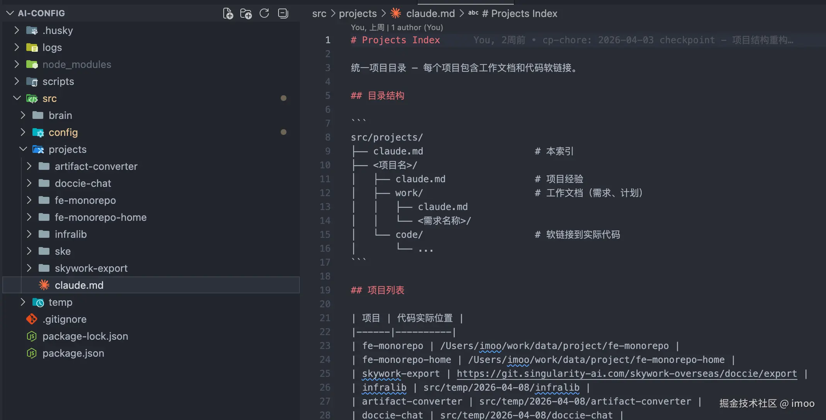Click the New Folder icon
Viewport: 826px width, 420px height.
point(246,14)
